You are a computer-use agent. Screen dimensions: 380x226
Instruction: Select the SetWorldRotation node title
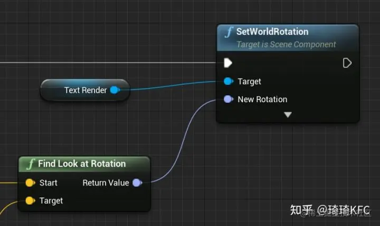(x=272, y=32)
